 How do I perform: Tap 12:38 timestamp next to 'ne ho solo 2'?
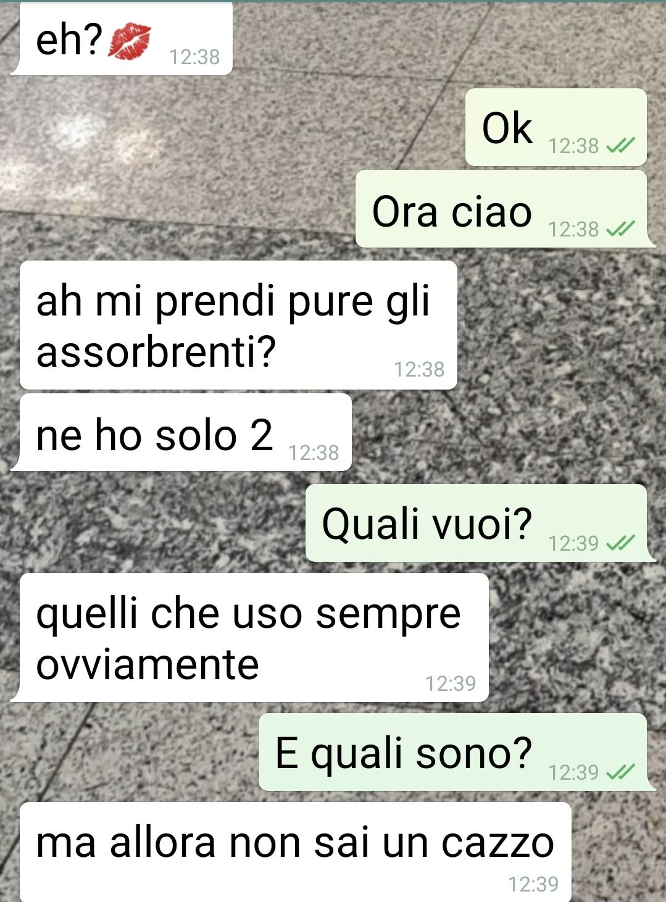tap(314, 453)
